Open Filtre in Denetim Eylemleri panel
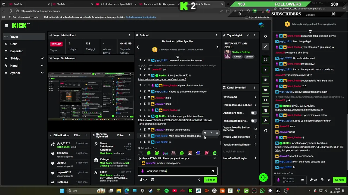The image size is (348, 195). coord(120,135)
